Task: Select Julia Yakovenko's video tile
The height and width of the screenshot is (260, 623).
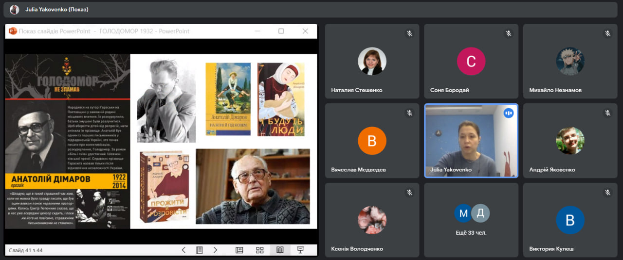Action: coord(471,141)
